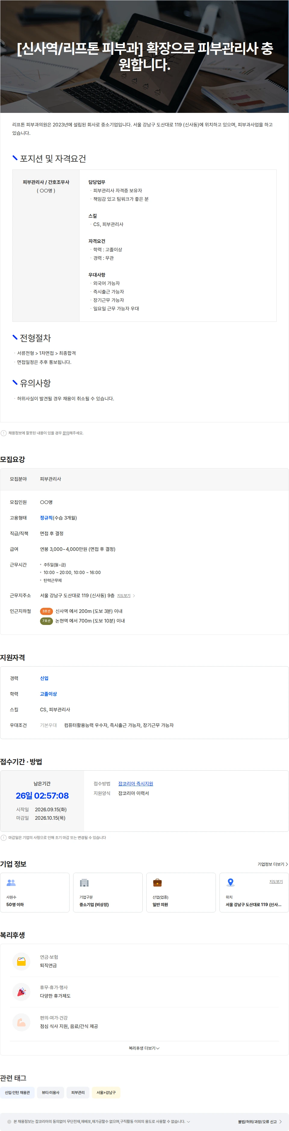Screen dimensions: 289x1131
Task: Select the 피부관리 tag
Action: (78, 1092)
